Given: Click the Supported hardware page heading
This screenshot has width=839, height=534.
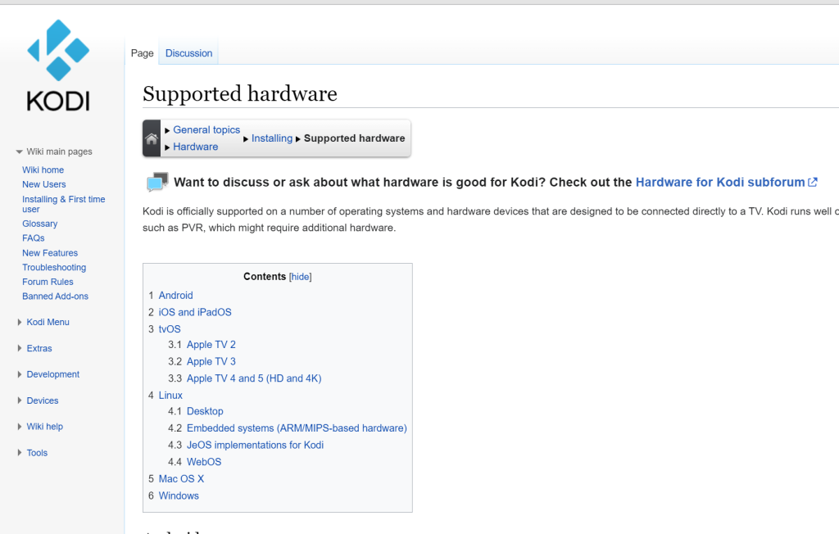Looking at the screenshot, I should (x=240, y=93).
